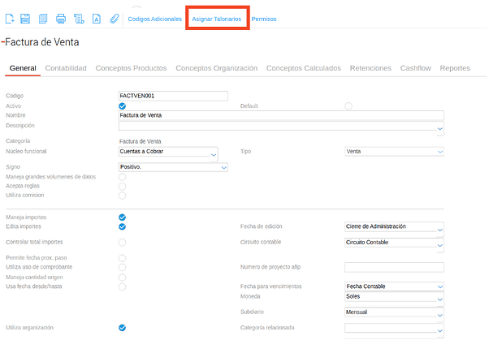Enable Maneja grandes volumenes de datos
The height and width of the screenshot is (340, 489).
coord(123,177)
